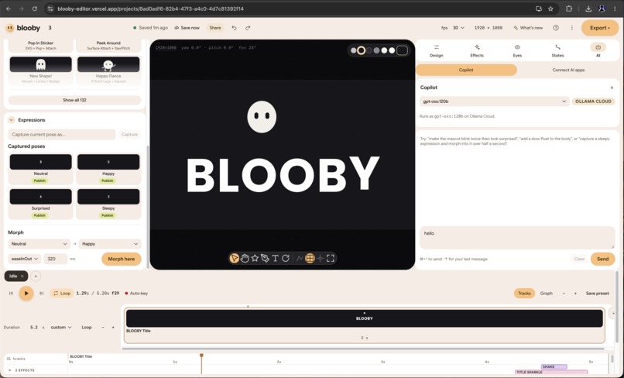The height and width of the screenshot is (378, 624).
Task: Open the Duration custom dropdown
Action: point(61,328)
